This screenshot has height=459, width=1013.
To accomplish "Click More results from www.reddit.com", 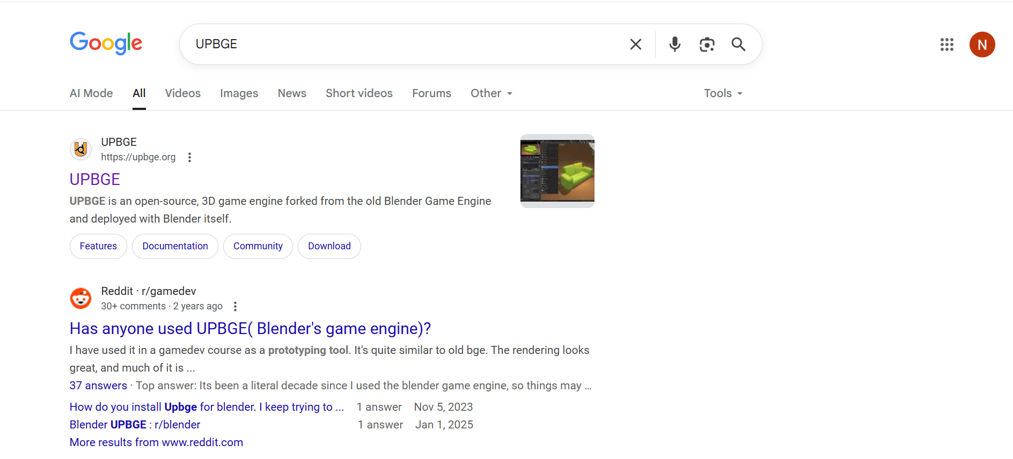I will [x=156, y=442].
